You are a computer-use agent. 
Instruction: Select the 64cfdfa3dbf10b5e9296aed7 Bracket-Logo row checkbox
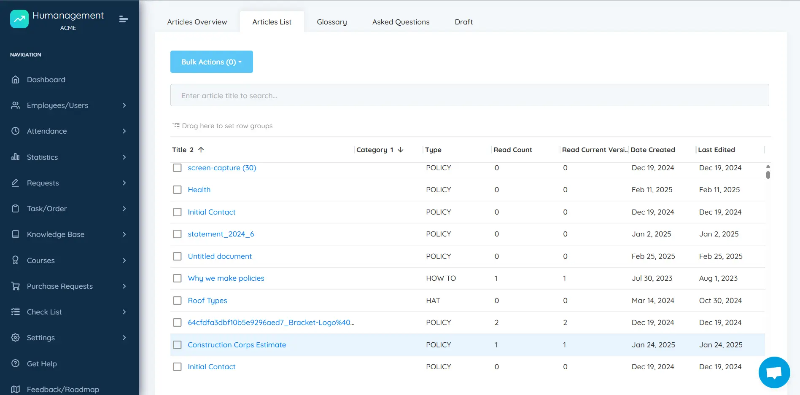coord(178,322)
